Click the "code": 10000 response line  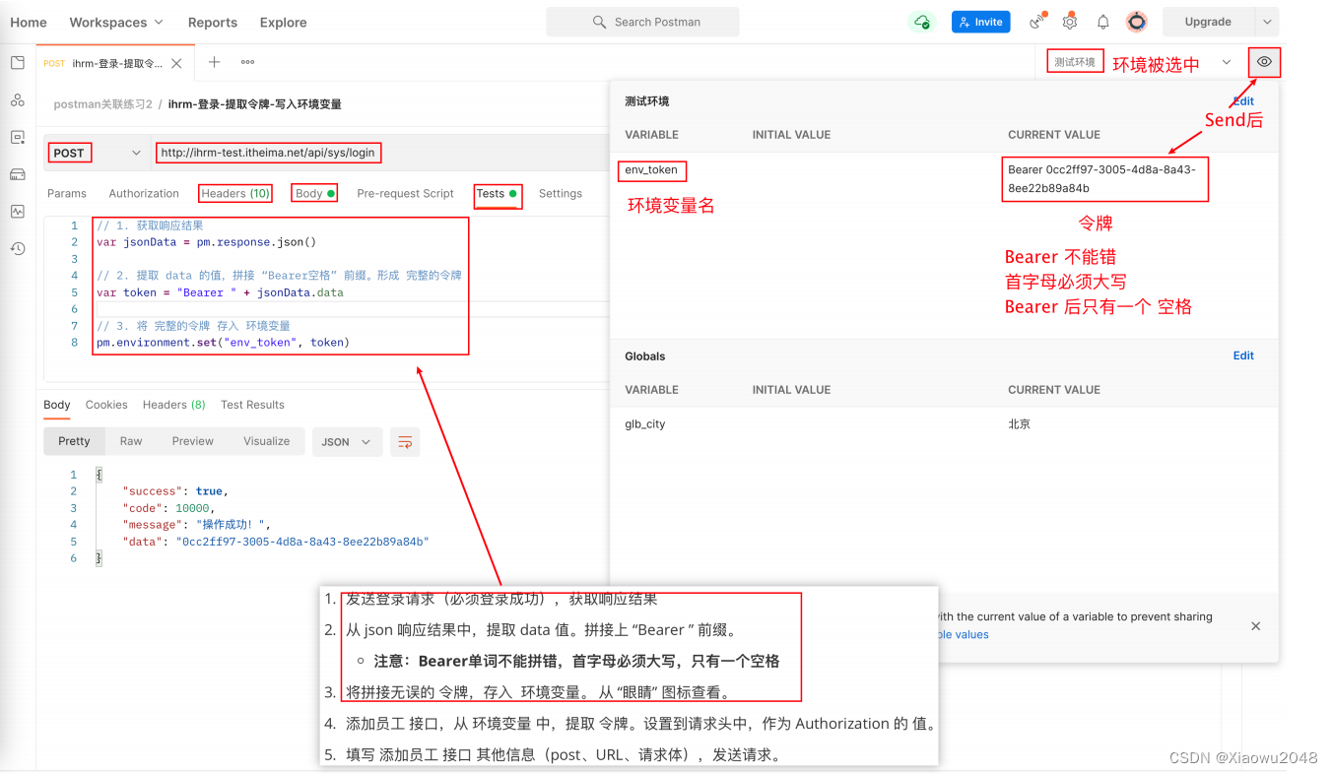click(x=168, y=508)
